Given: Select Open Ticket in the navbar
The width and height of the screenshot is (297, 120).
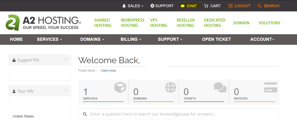Looking at the screenshot, I should (x=216, y=39).
